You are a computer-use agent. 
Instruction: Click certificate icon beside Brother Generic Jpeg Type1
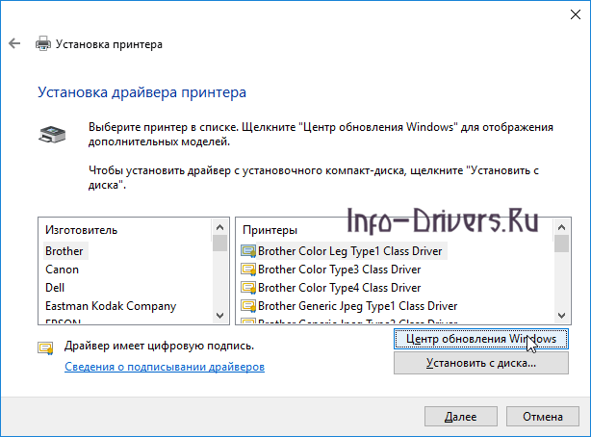click(248, 306)
